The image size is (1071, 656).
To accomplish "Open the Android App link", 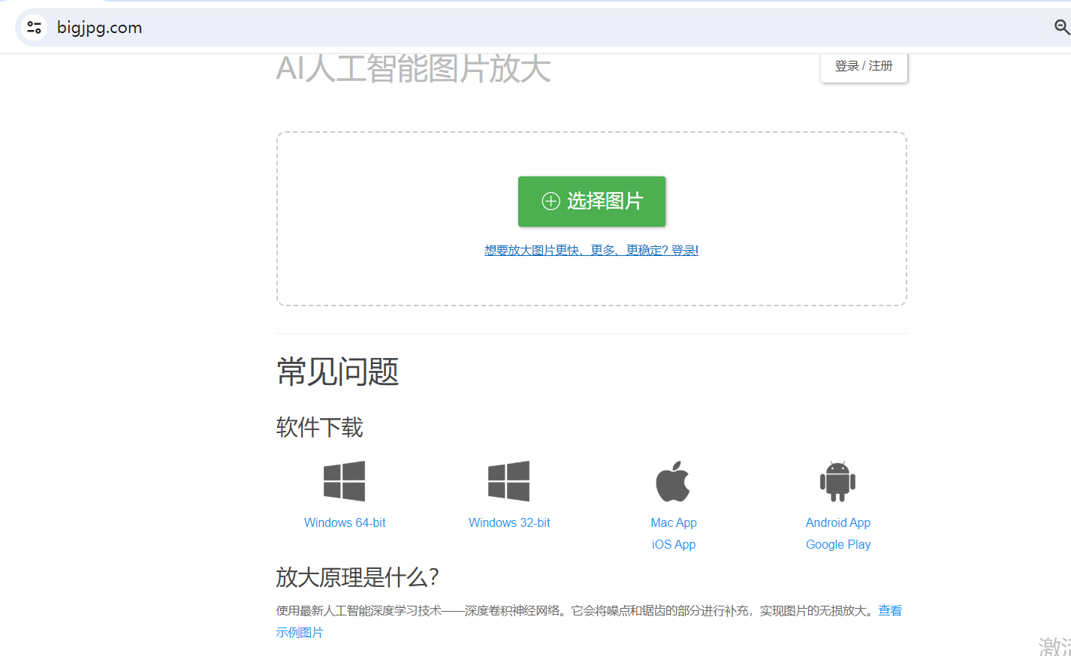I will 838,522.
